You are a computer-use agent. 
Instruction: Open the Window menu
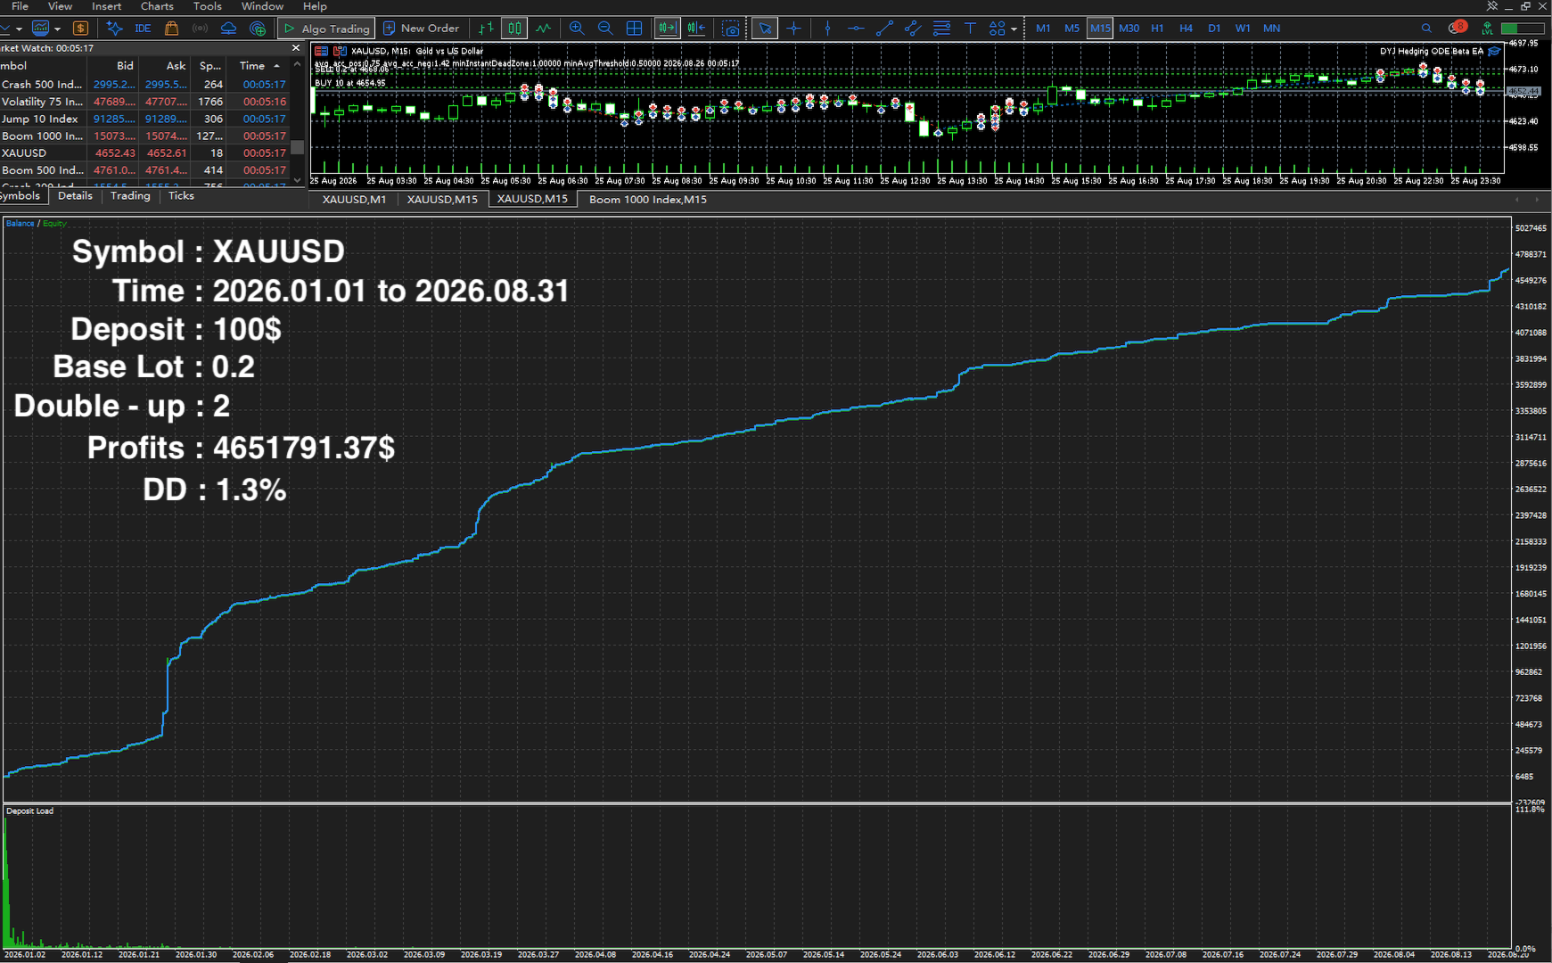coord(263,6)
